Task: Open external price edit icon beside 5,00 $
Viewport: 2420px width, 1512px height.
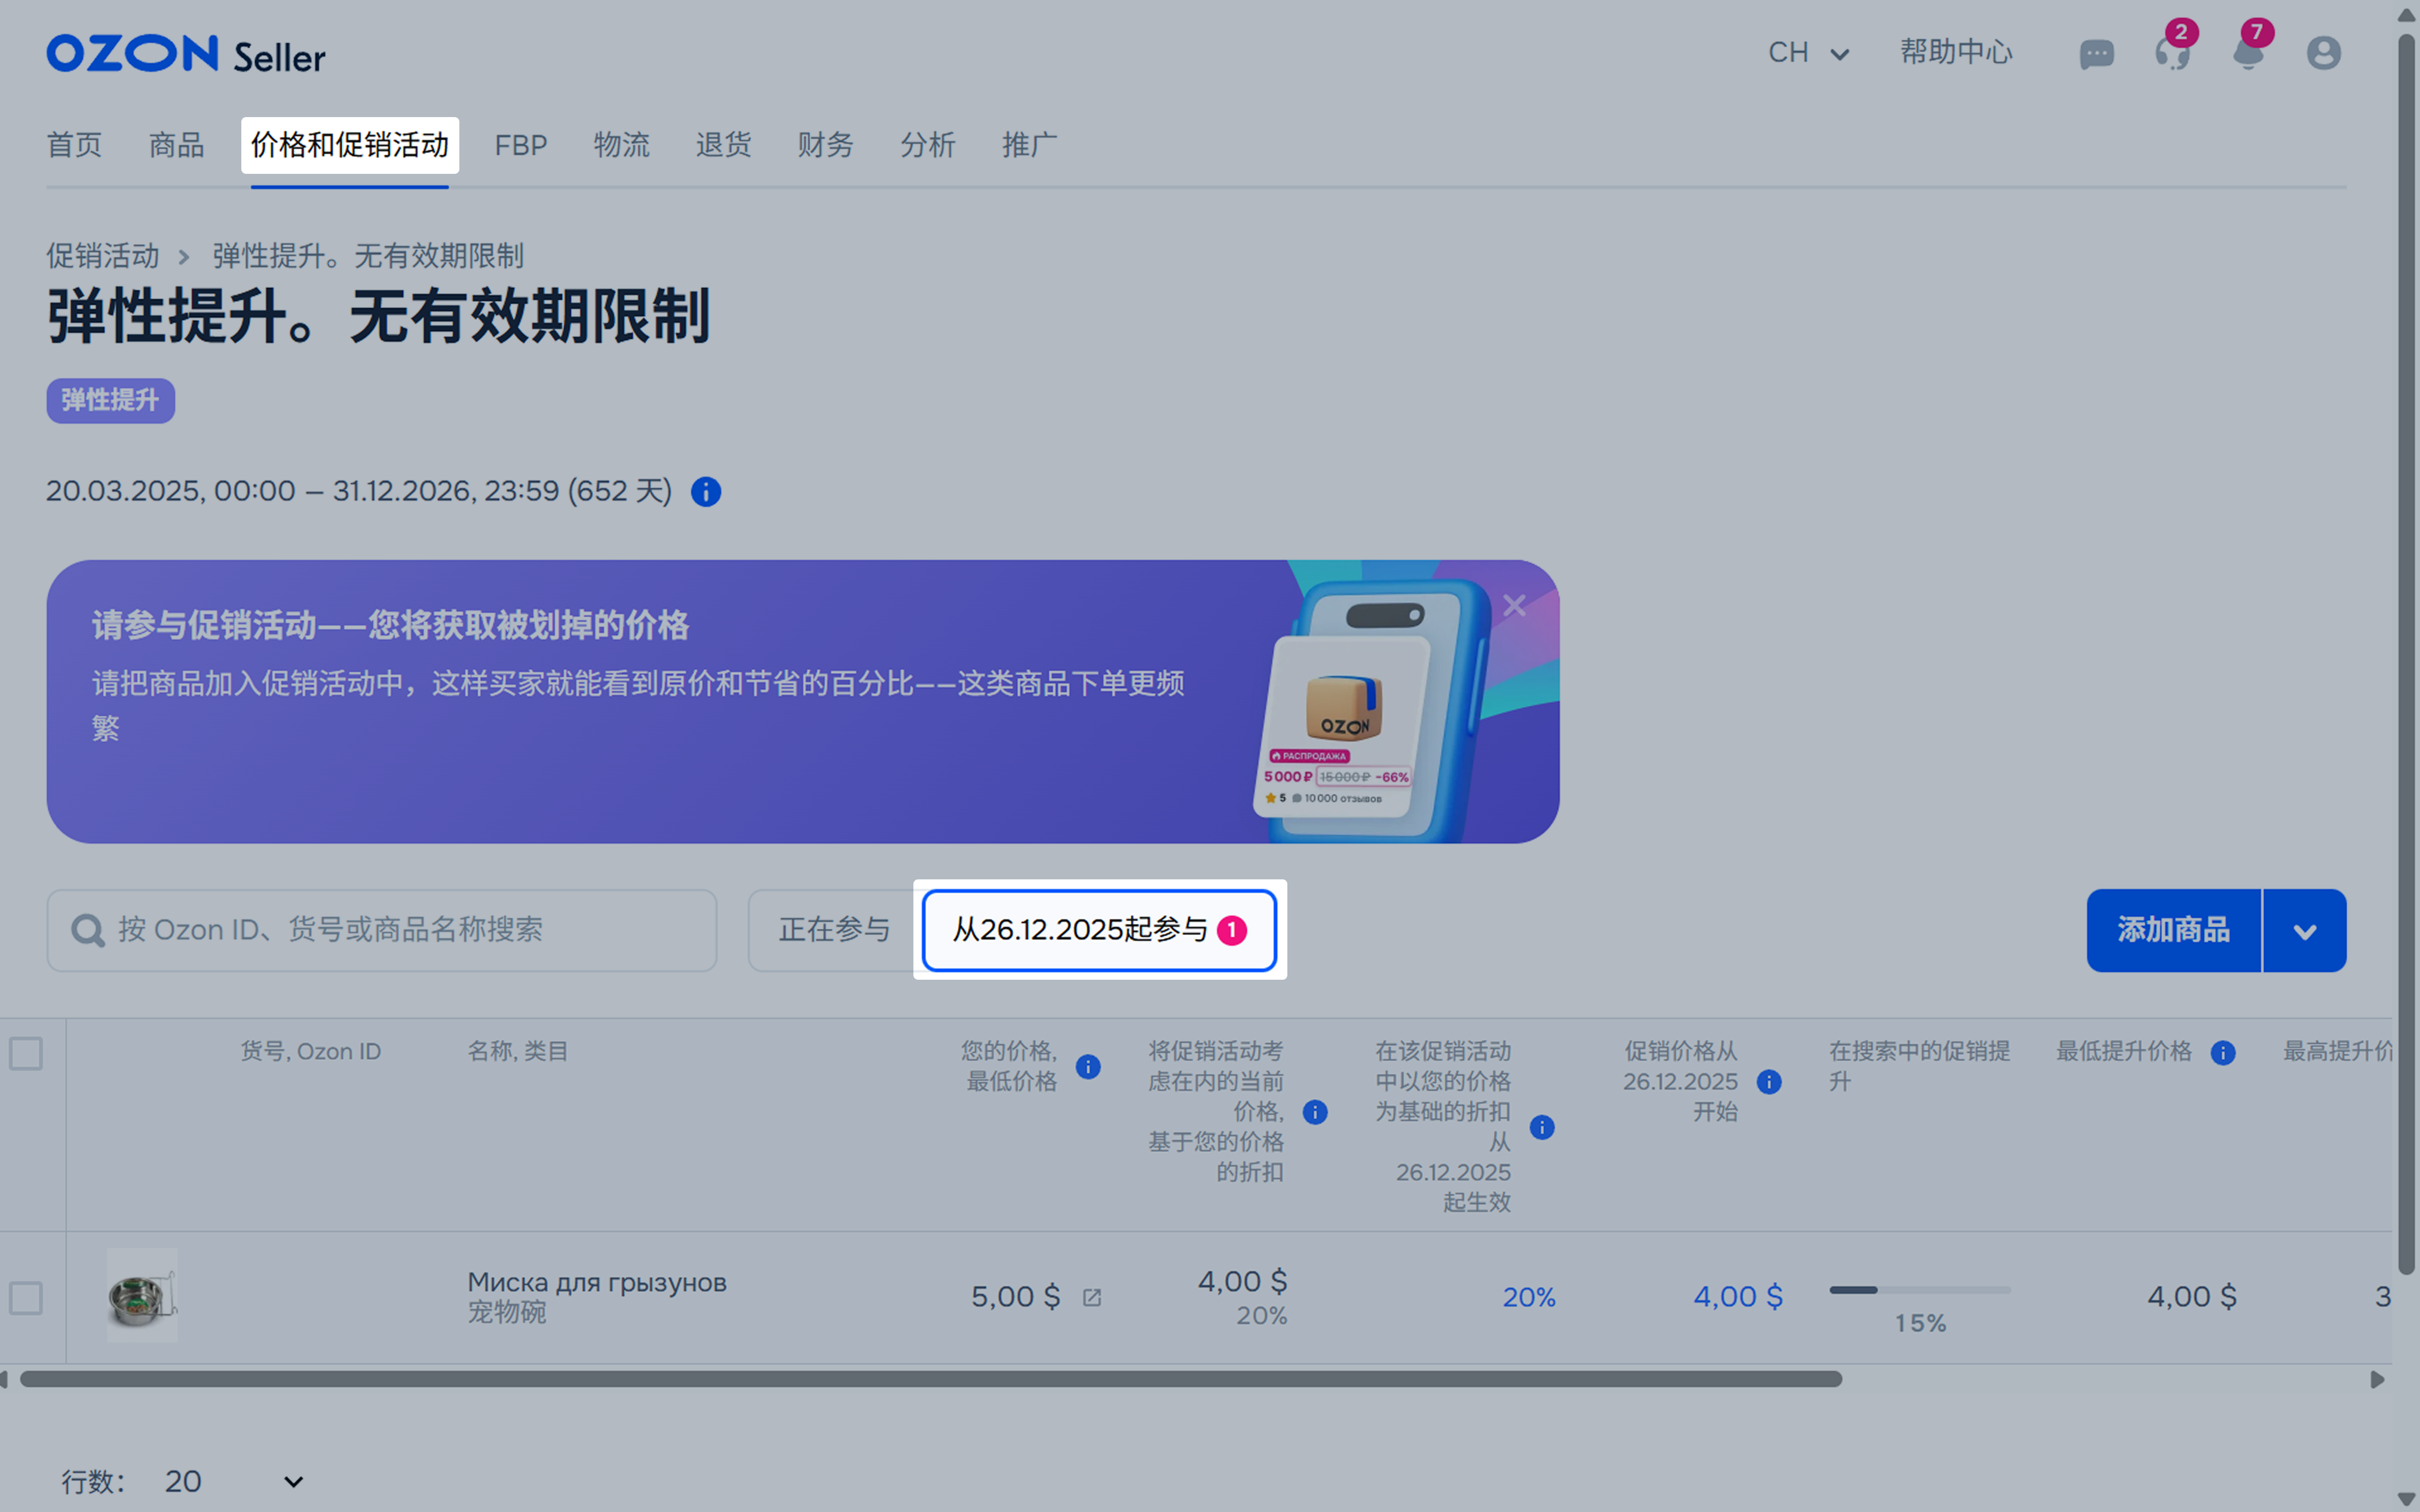Action: click(1092, 1298)
